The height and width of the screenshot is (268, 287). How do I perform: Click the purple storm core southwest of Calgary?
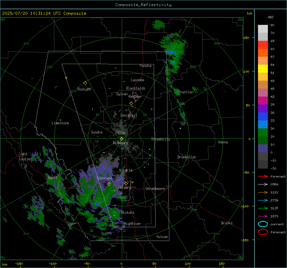pyautogui.click(x=97, y=203)
